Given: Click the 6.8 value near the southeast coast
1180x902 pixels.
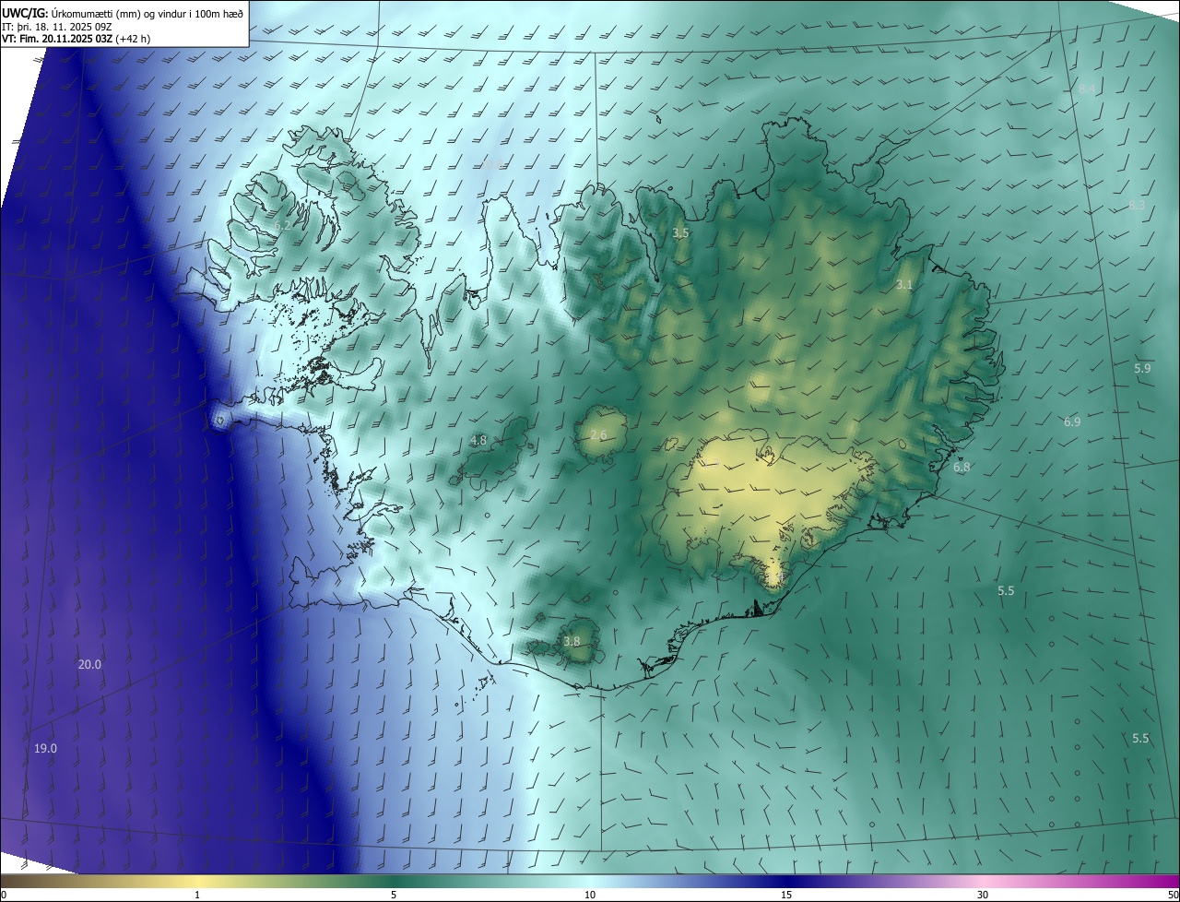Looking at the screenshot, I should [962, 468].
